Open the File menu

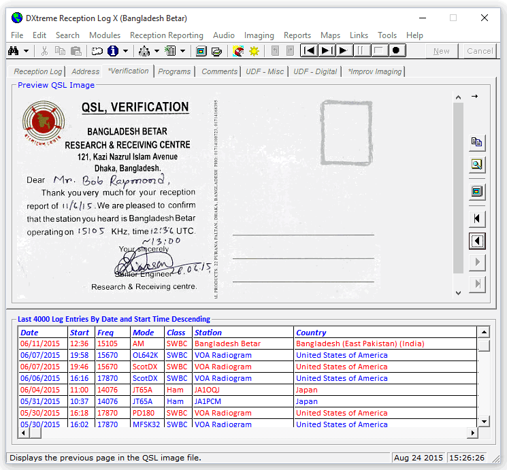17,35
